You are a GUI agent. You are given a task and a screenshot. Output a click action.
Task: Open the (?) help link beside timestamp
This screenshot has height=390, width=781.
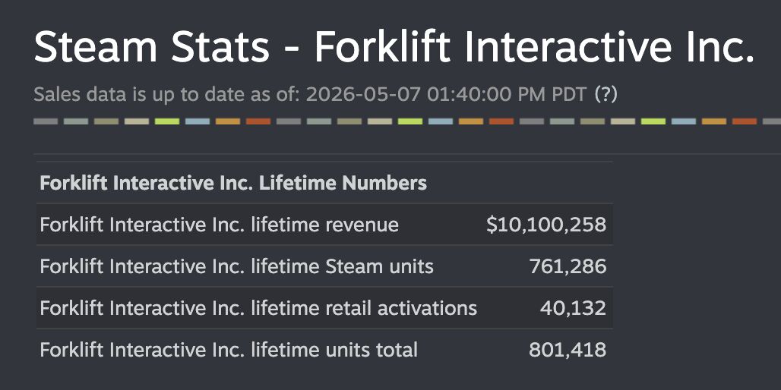click(x=606, y=94)
